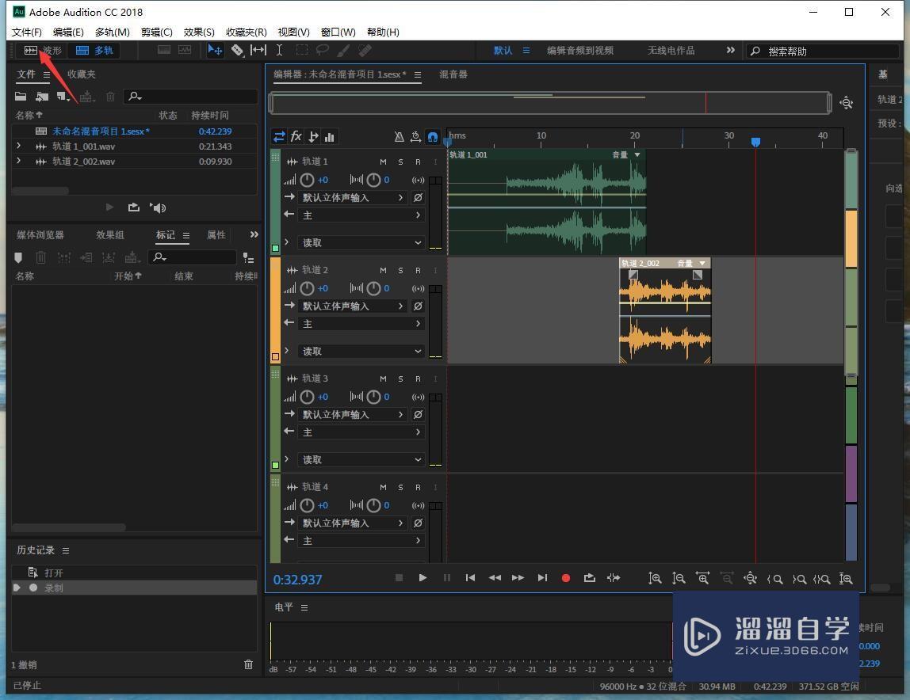Open Track 1 output dropdown 主
This screenshot has width=910, height=700.
[361, 215]
